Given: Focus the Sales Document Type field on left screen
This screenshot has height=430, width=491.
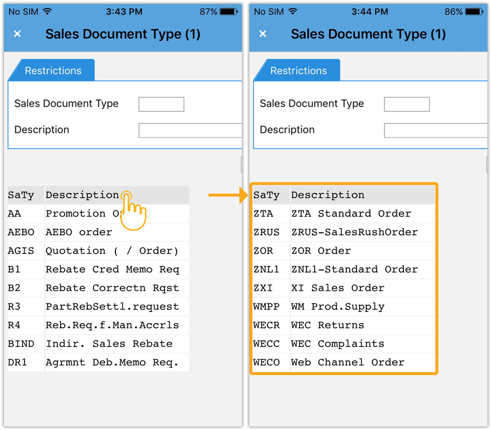Looking at the screenshot, I should [161, 104].
